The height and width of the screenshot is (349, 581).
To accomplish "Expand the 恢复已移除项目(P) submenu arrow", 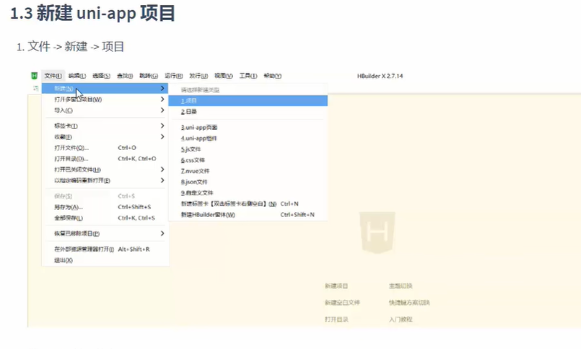I will click(x=162, y=234).
